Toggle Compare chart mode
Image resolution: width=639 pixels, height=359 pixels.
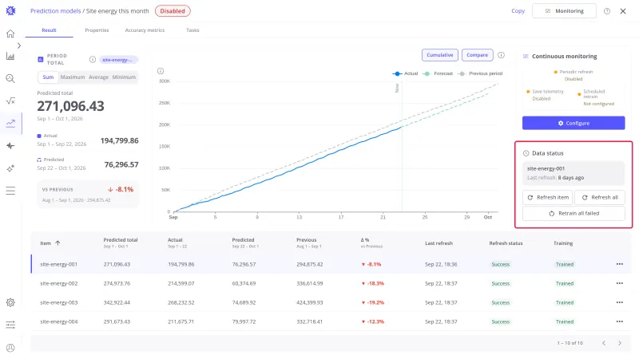coord(477,55)
